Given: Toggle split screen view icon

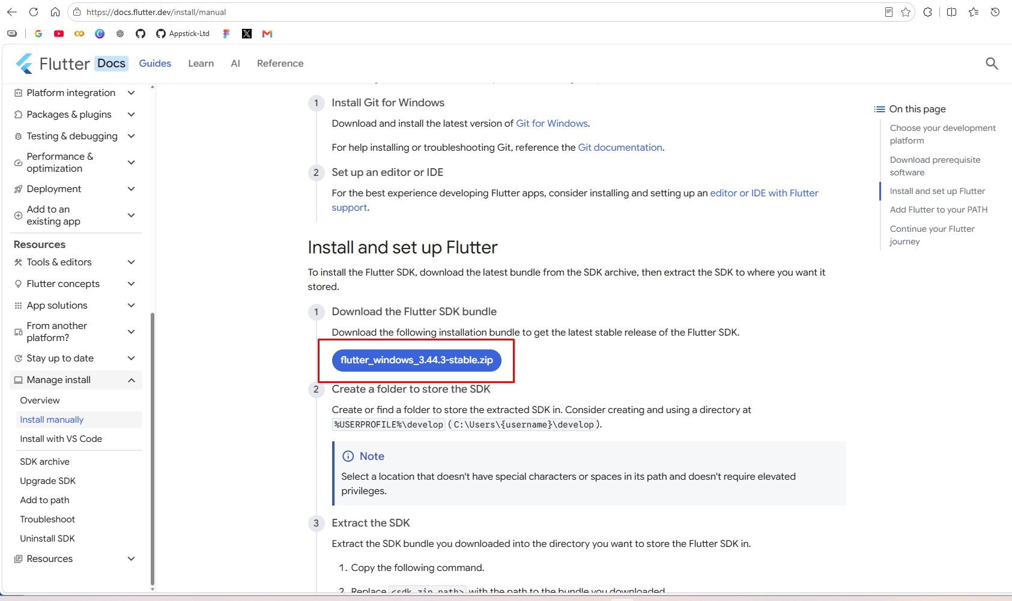Looking at the screenshot, I should [x=952, y=12].
